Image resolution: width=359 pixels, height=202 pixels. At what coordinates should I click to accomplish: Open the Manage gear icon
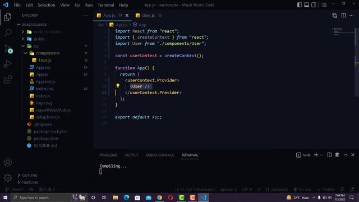(8, 178)
